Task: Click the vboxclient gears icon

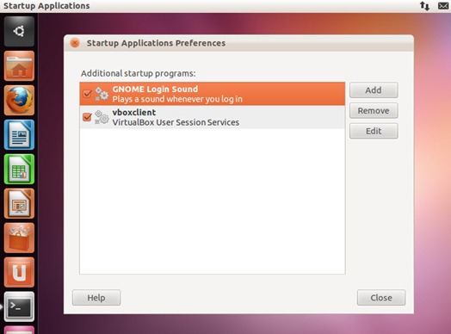Action: point(102,117)
